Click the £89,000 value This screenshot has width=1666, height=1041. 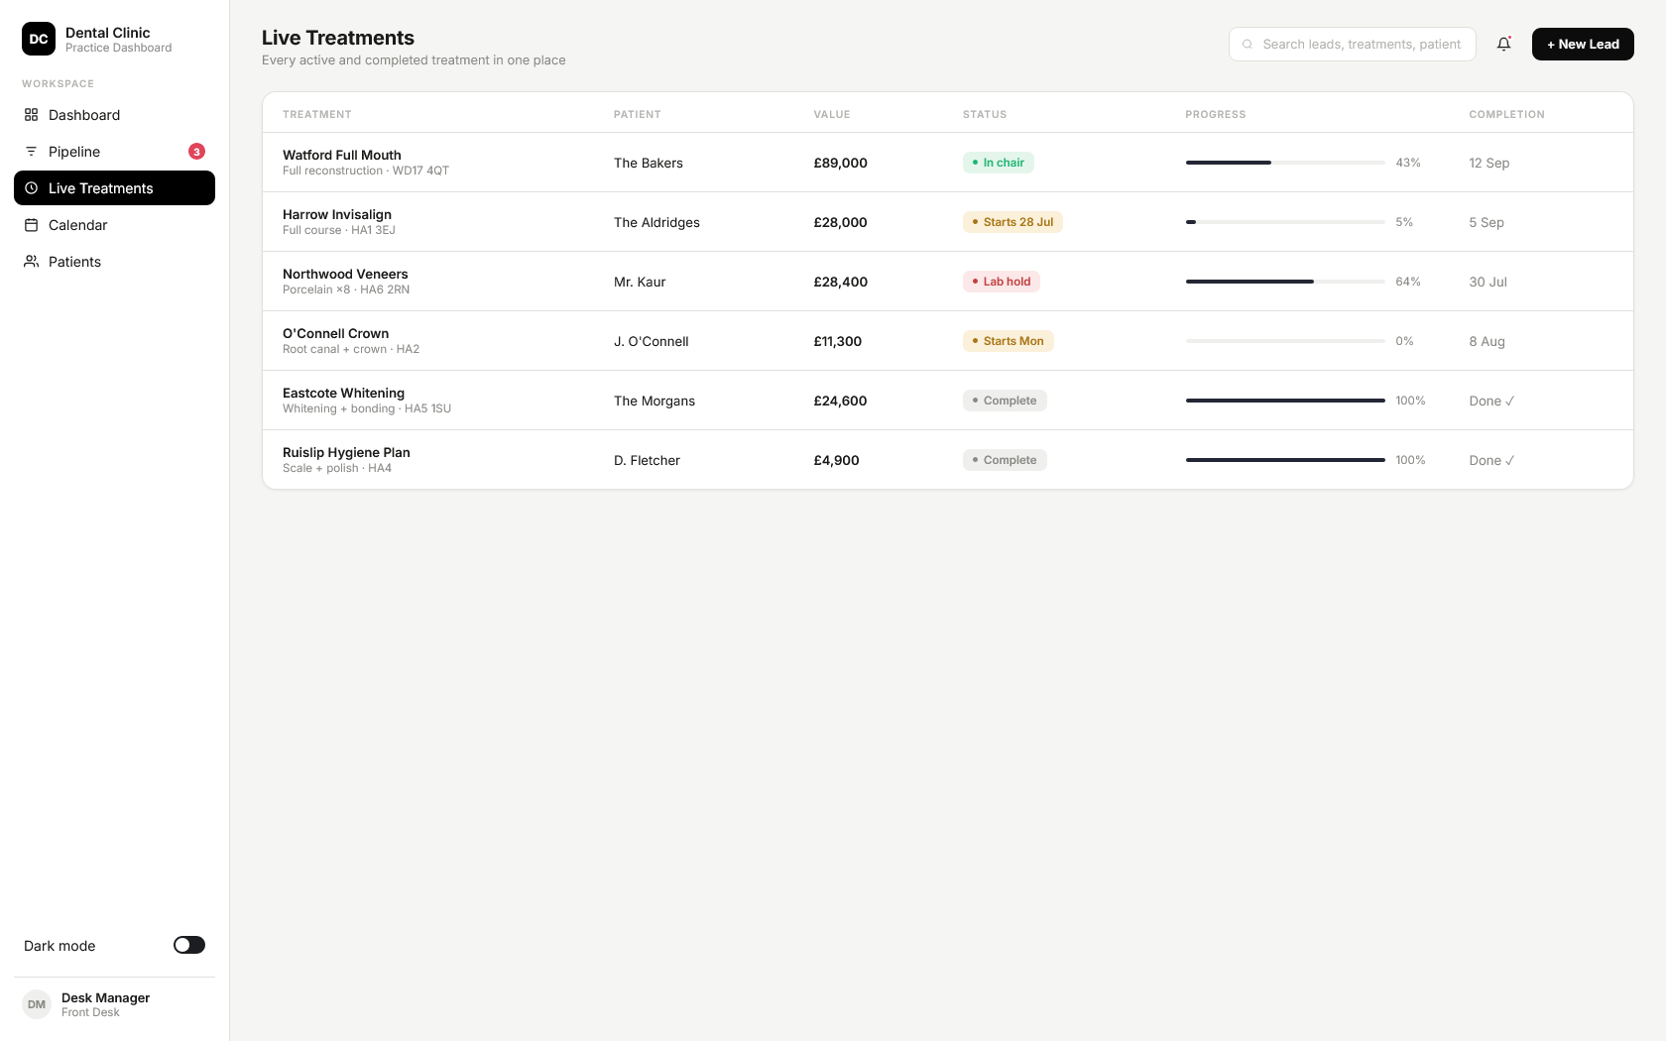[841, 163]
